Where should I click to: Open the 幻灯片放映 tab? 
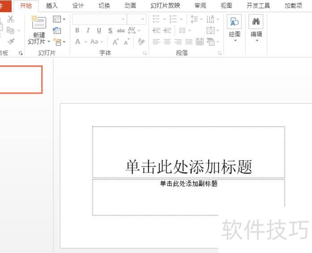pos(165,5)
